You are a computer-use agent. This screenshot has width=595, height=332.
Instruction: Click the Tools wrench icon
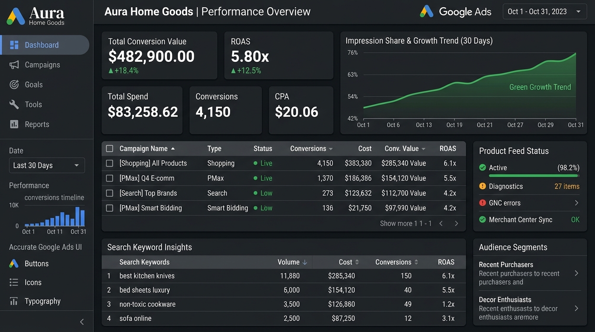click(x=14, y=104)
